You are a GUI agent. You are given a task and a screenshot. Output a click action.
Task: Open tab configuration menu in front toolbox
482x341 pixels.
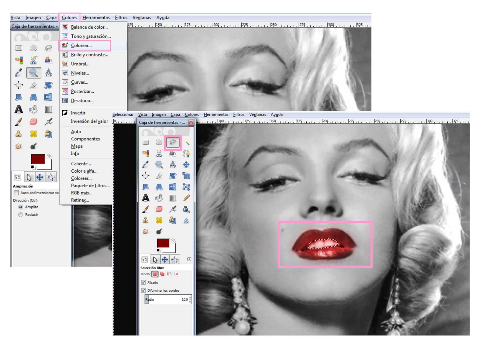click(x=189, y=259)
